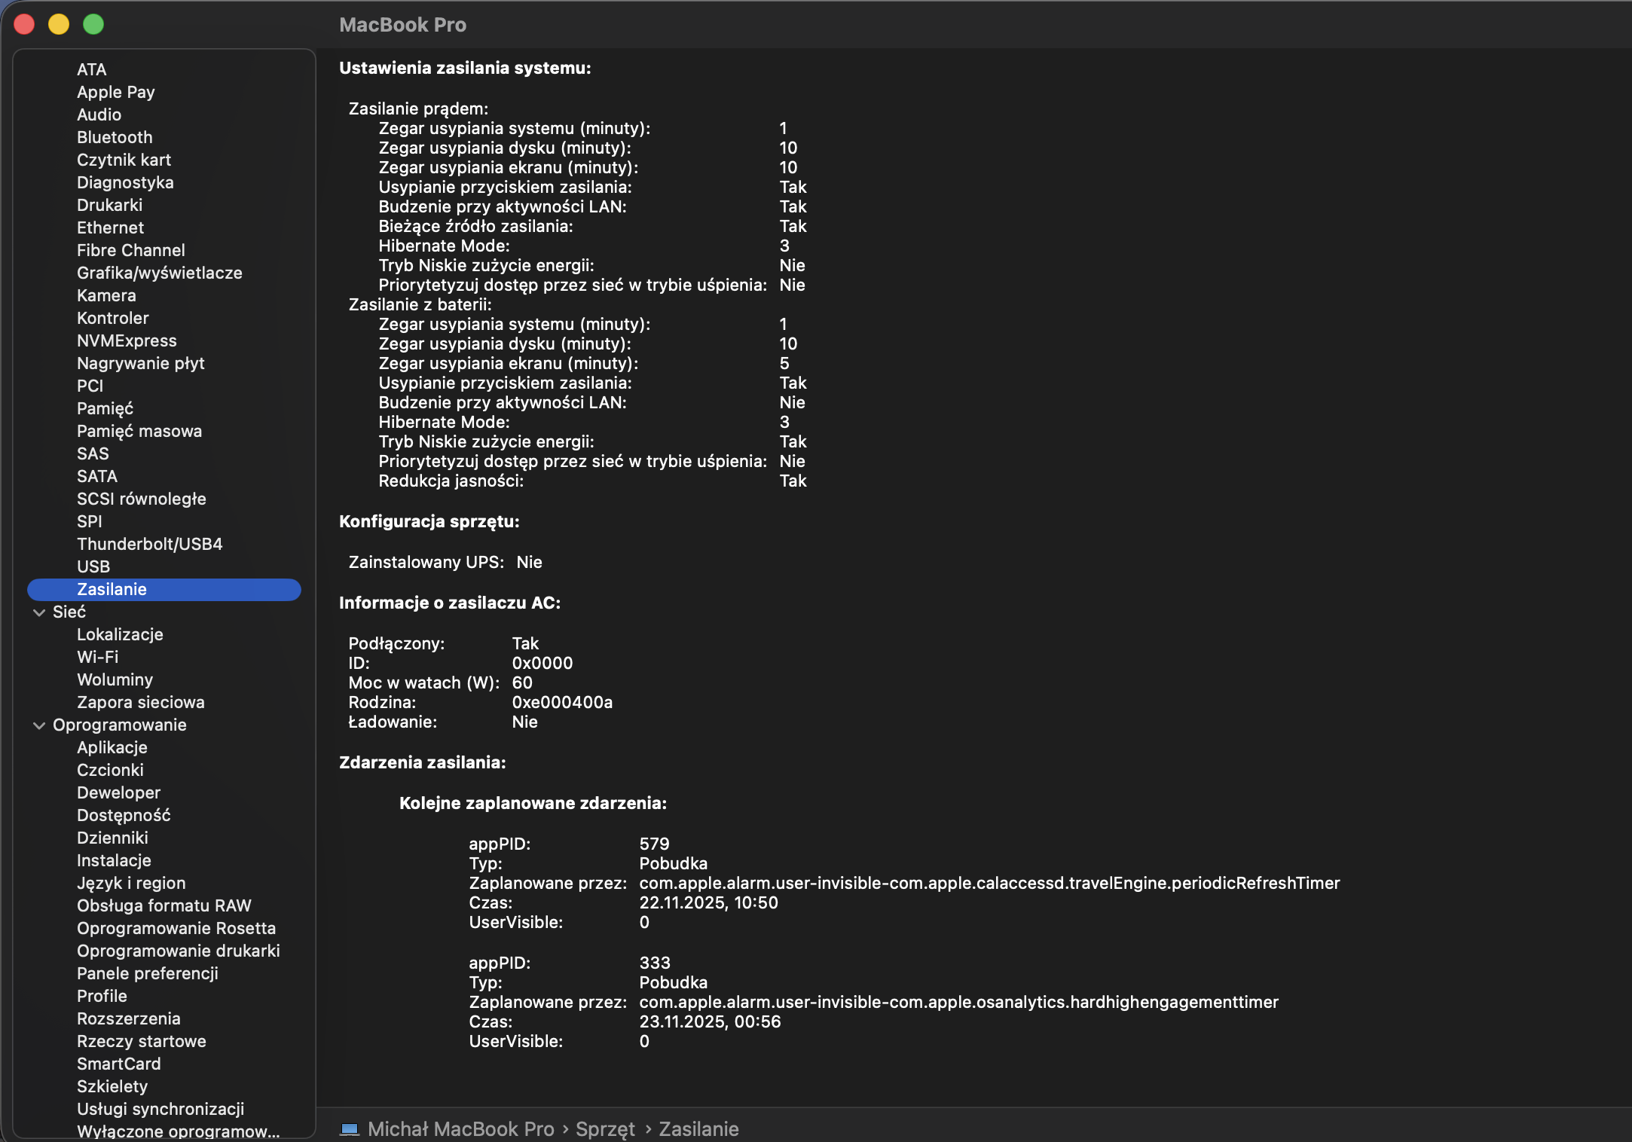Select Bluetooth in the sidebar

[x=115, y=137]
